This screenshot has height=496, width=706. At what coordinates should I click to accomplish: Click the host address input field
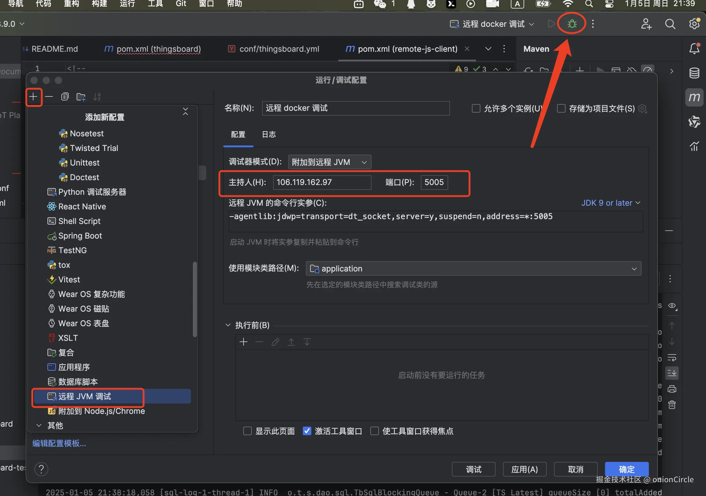point(322,182)
